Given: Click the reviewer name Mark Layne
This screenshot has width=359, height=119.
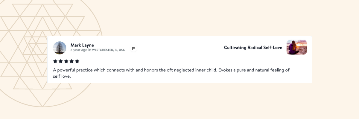Looking at the screenshot, I should click(82, 45).
